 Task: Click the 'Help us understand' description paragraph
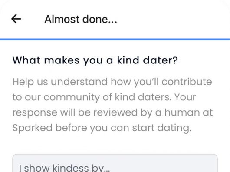(x=112, y=105)
